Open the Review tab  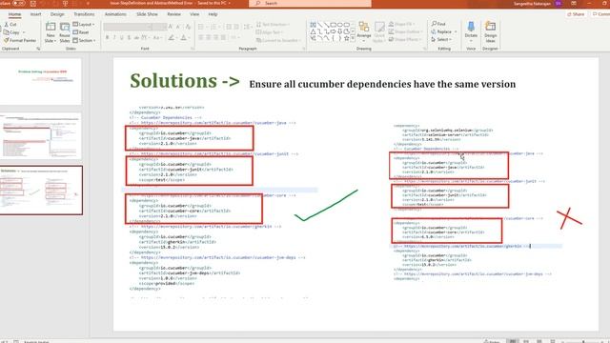click(x=173, y=14)
